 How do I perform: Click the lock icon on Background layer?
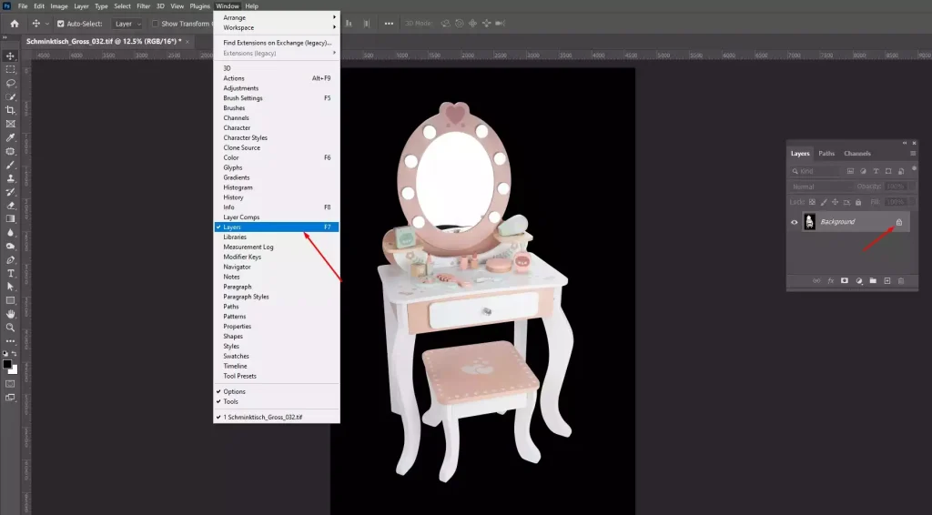coord(898,222)
